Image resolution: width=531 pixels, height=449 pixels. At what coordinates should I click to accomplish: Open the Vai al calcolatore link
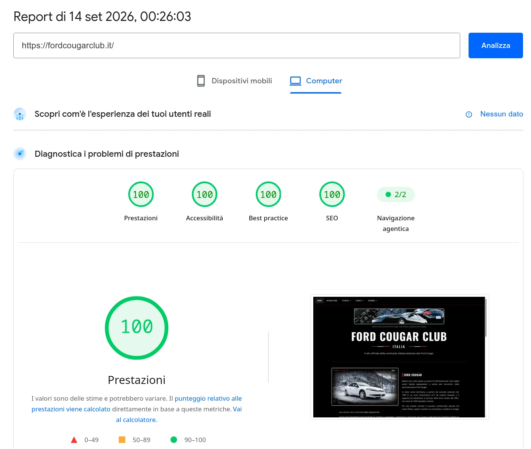click(179, 414)
